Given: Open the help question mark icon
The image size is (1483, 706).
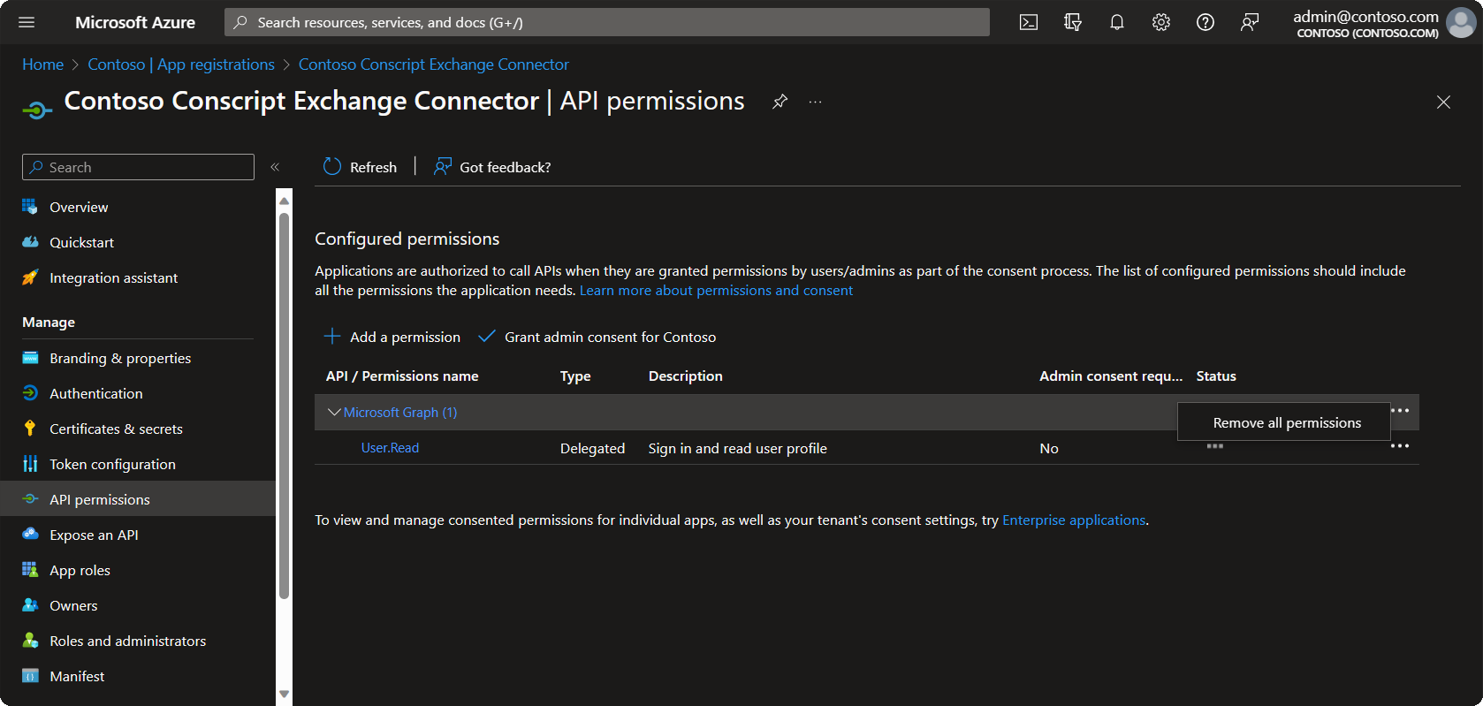Looking at the screenshot, I should [1205, 22].
